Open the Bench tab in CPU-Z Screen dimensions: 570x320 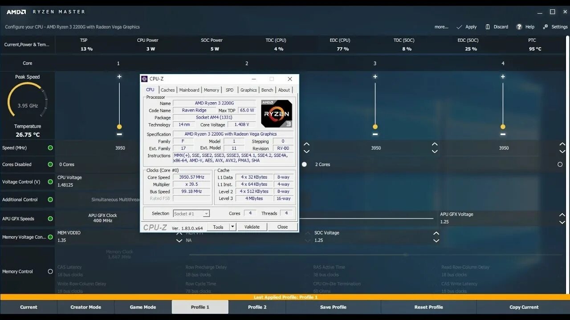coord(267,90)
